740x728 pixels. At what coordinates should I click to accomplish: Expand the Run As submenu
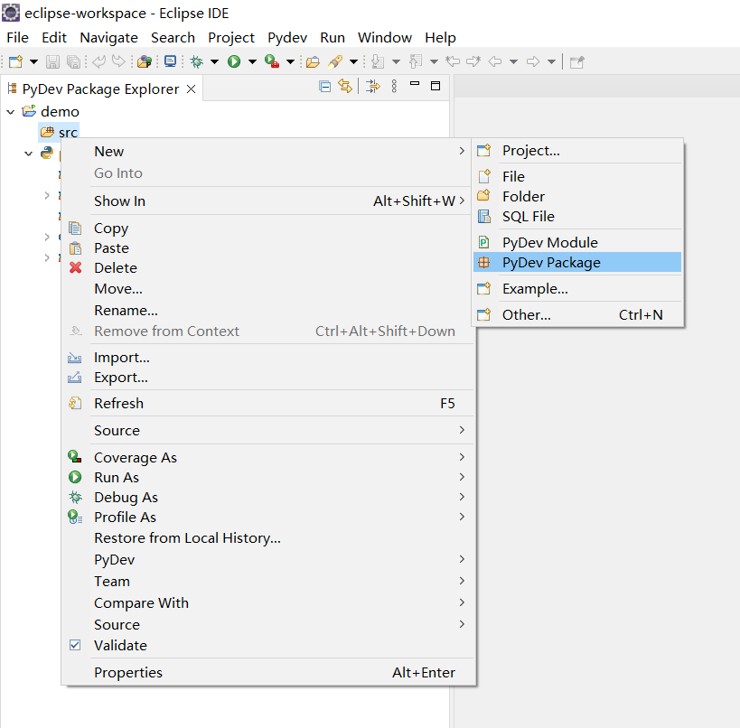(x=268, y=478)
